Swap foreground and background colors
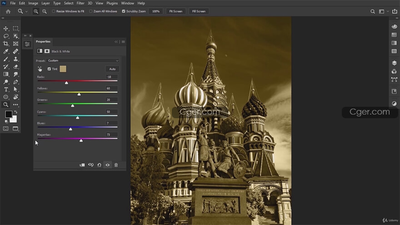 (x=16, y=112)
